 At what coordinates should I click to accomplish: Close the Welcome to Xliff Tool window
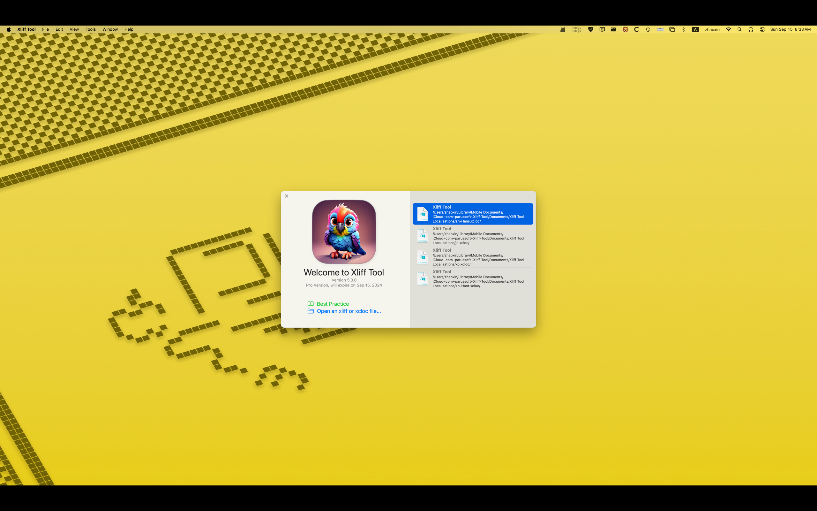coord(287,196)
